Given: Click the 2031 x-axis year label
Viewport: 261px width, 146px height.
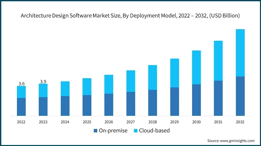Looking at the screenshot, I should coord(218,122).
